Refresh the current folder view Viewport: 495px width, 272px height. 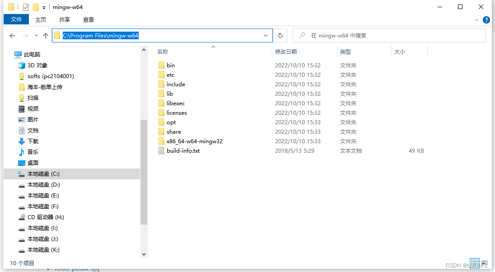click(280, 36)
